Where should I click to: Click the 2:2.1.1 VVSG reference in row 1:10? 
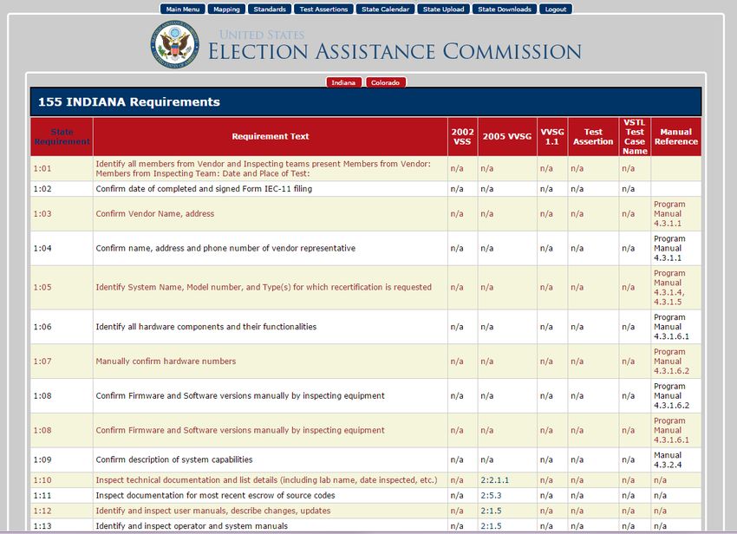click(x=494, y=480)
